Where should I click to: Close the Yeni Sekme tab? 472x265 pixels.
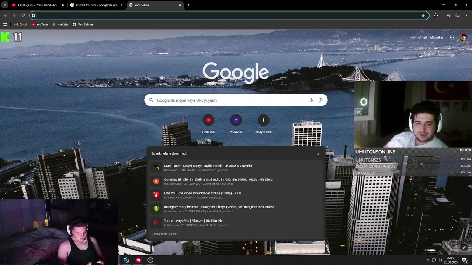(x=180, y=5)
